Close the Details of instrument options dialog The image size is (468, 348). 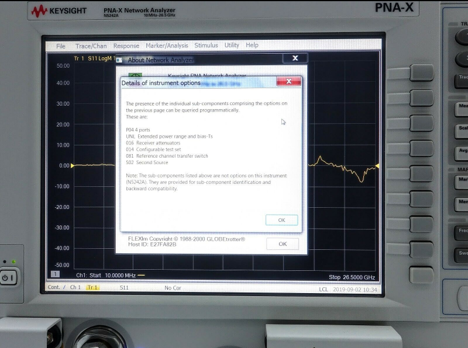pos(288,82)
